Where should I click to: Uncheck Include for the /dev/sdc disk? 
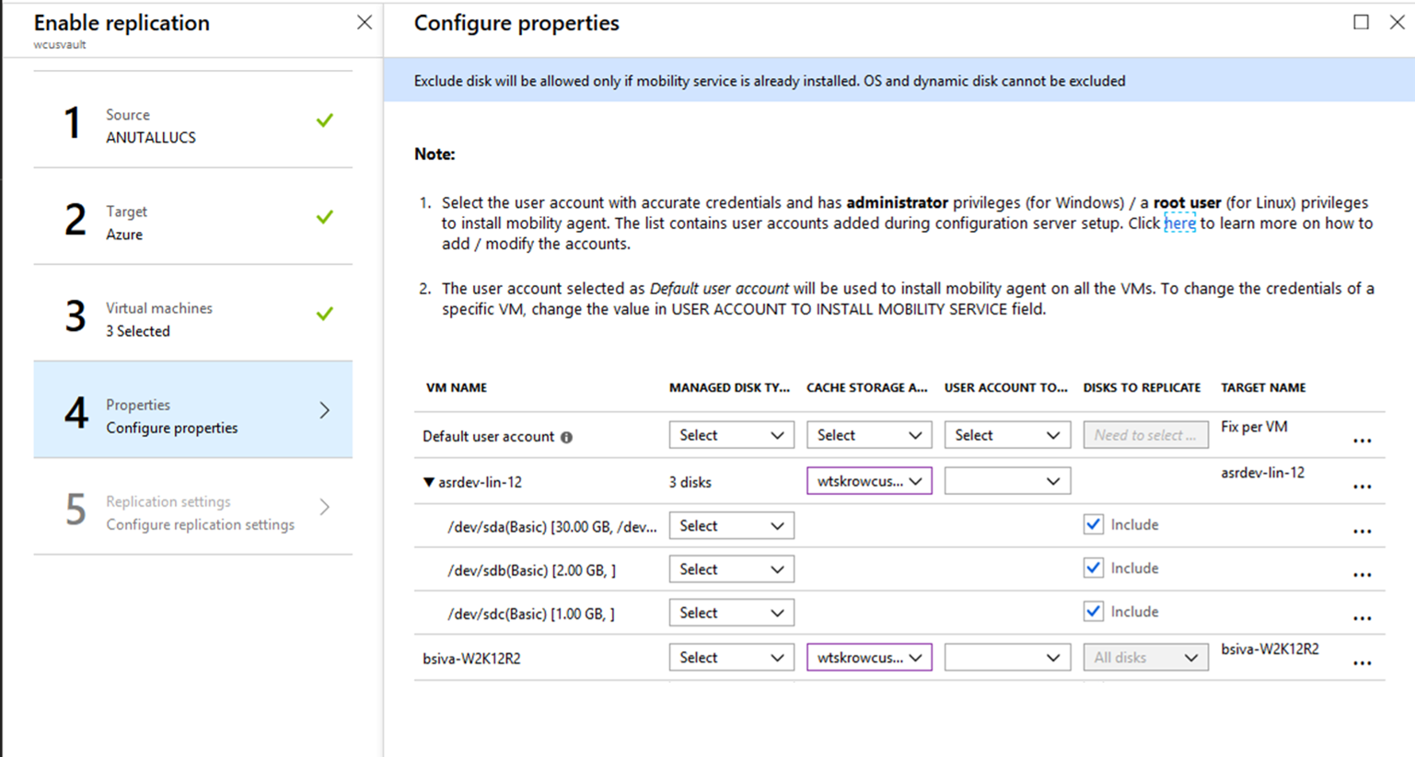[1094, 611]
